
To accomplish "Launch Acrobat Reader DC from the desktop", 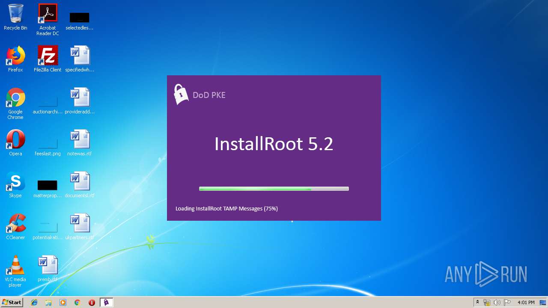I will point(48,20).
